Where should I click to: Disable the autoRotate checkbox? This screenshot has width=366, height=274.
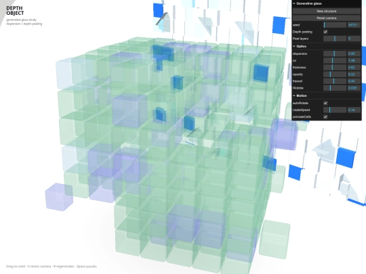click(x=325, y=103)
